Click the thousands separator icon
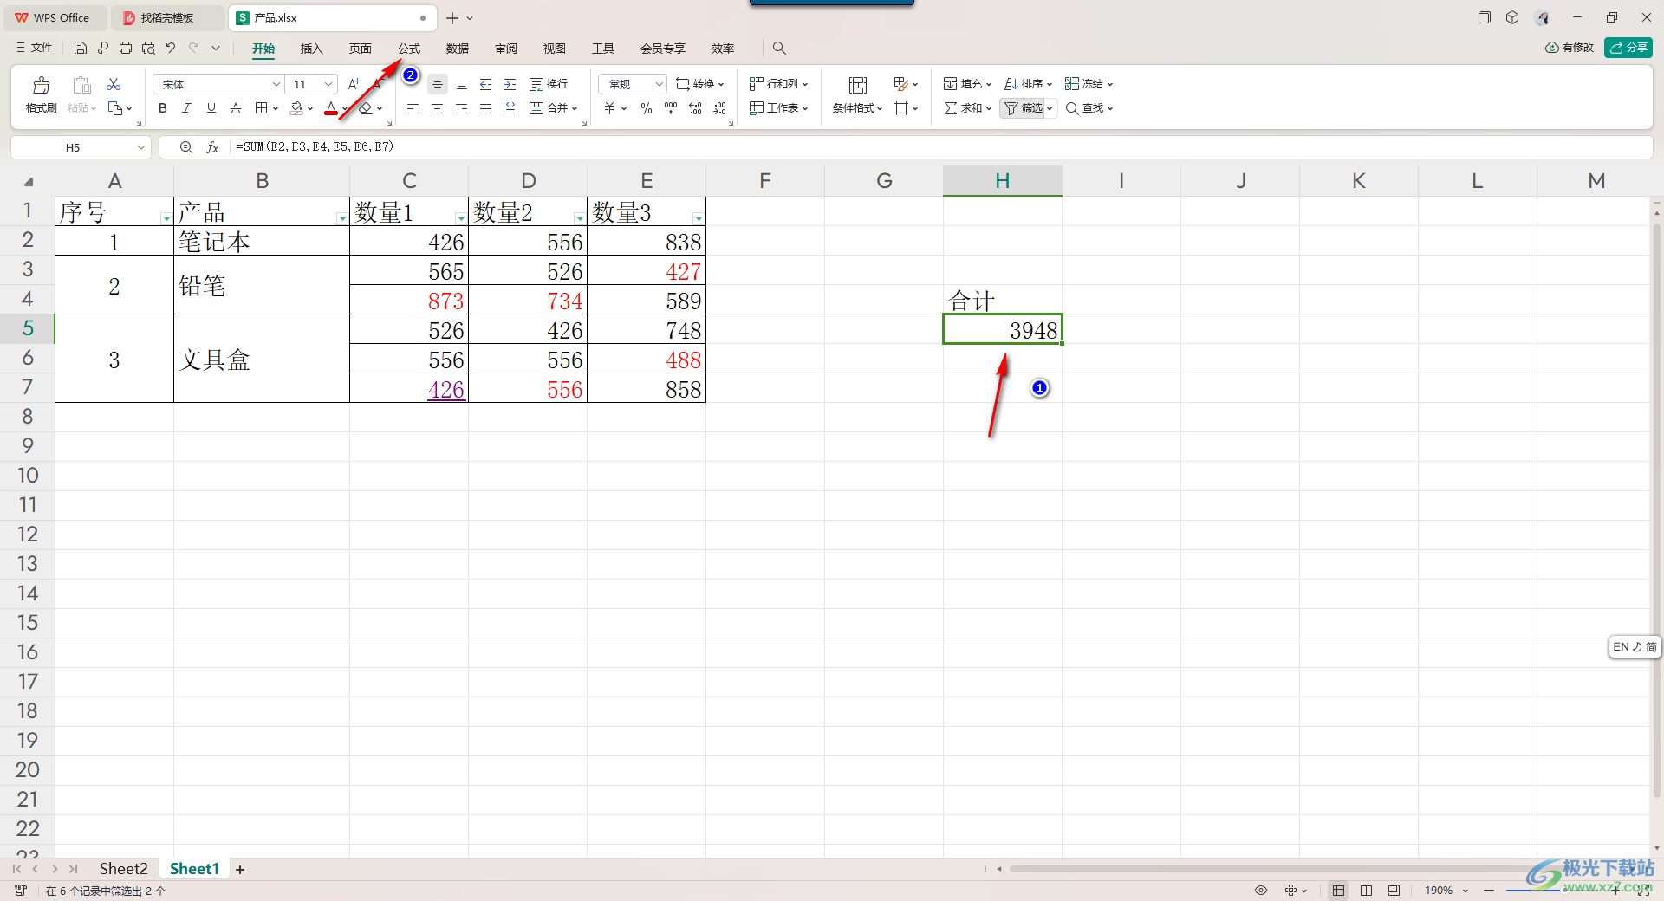This screenshot has height=901, width=1664. pyautogui.click(x=671, y=108)
